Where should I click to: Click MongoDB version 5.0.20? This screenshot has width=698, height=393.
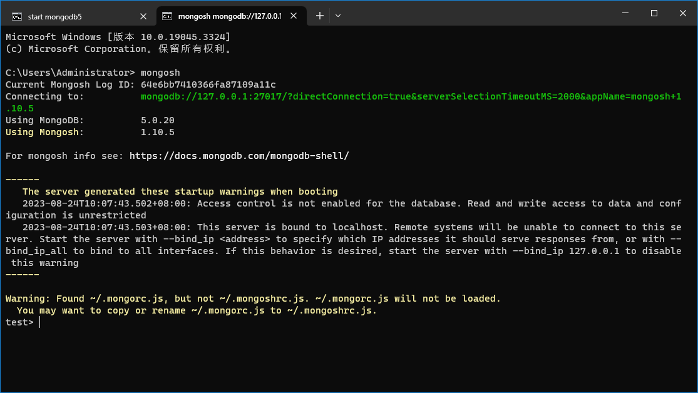[x=158, y=120]
